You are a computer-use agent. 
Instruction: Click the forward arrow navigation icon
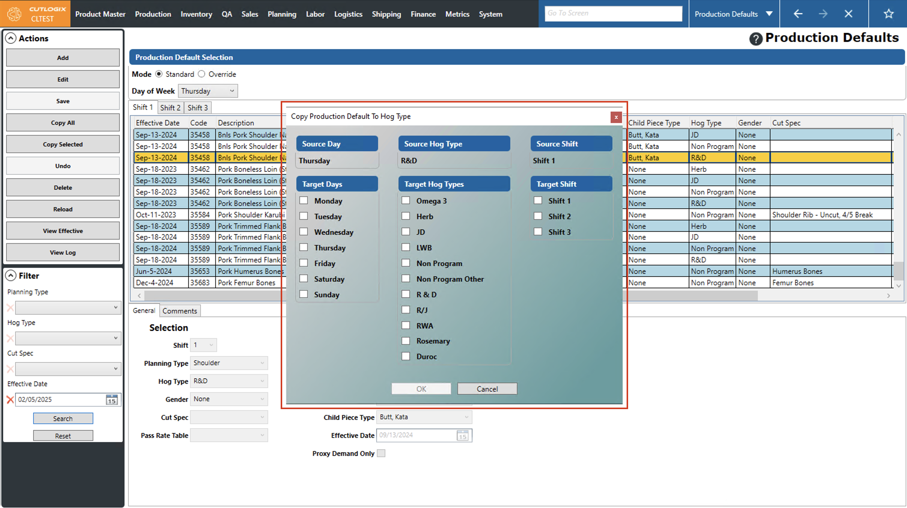823,14
